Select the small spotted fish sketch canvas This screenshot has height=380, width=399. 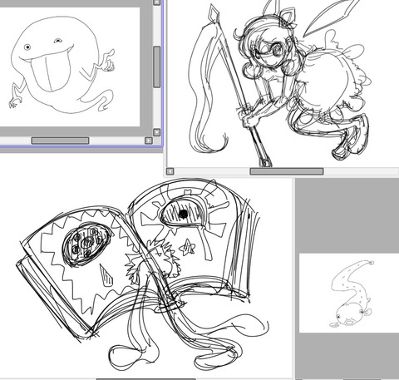[349, 293]
